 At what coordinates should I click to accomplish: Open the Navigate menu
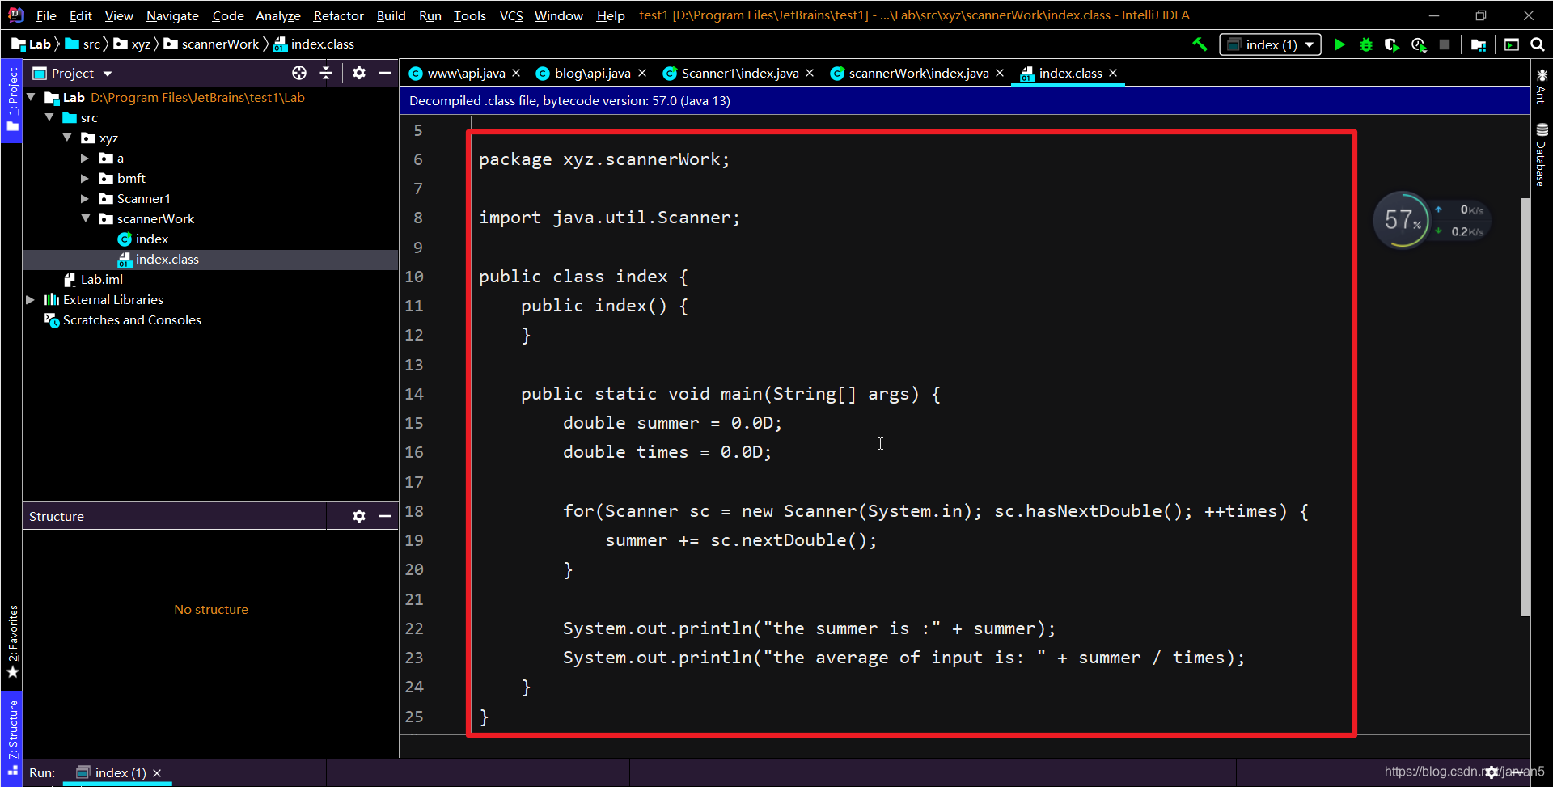(172, 15)
